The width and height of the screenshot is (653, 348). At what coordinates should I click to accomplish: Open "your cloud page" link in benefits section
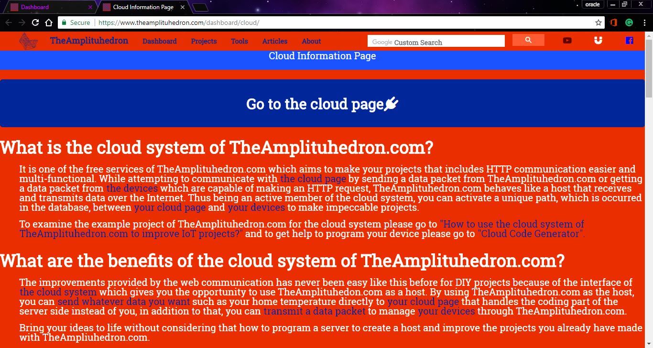pyautogui.click(x=423, y=302)
